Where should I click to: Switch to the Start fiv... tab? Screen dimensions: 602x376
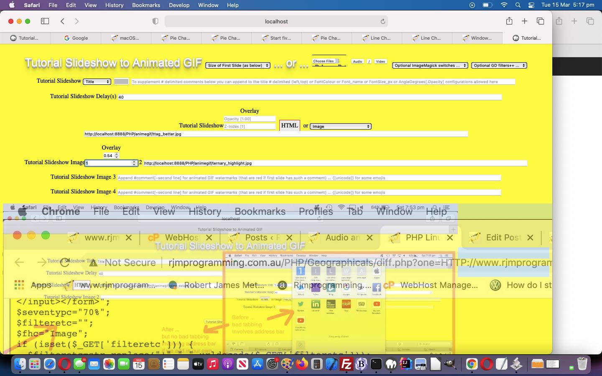(x=276, y=38)
